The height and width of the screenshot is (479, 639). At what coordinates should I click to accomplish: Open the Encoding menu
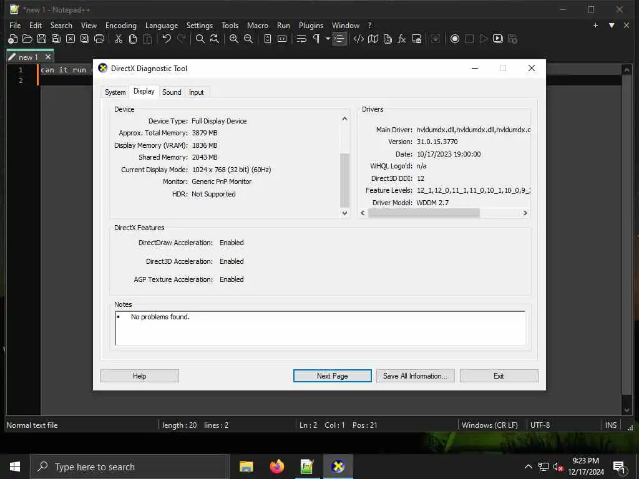coord(120,25)
